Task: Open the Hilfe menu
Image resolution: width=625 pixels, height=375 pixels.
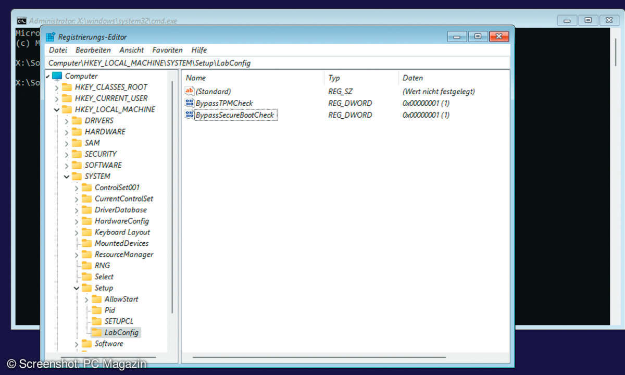Action: point(199,50)
